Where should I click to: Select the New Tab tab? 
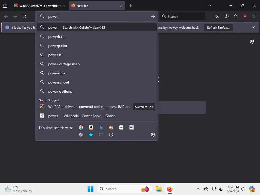pos(97,6)
